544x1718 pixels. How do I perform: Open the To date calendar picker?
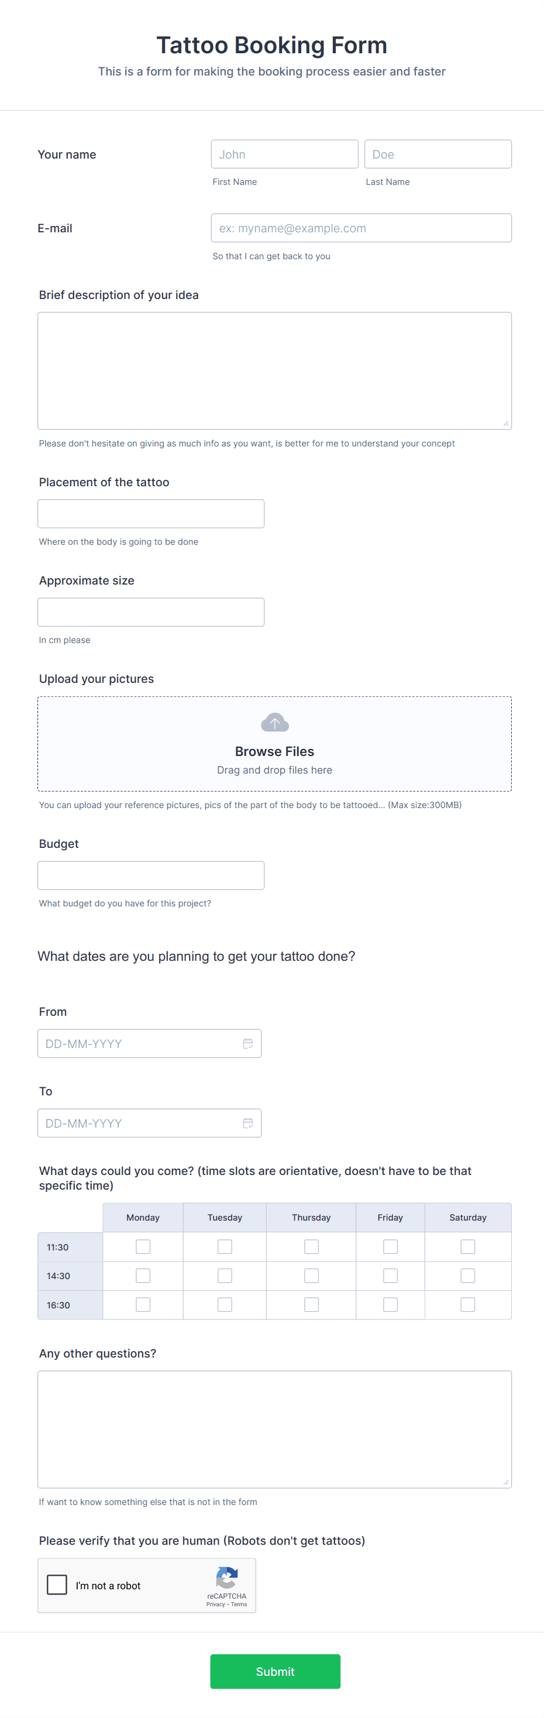[x=248, y=1122]
